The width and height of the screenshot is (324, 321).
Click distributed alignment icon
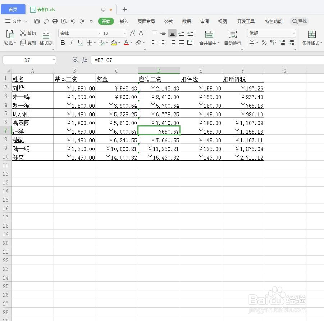pyautogui.click(x=190, y=43)
